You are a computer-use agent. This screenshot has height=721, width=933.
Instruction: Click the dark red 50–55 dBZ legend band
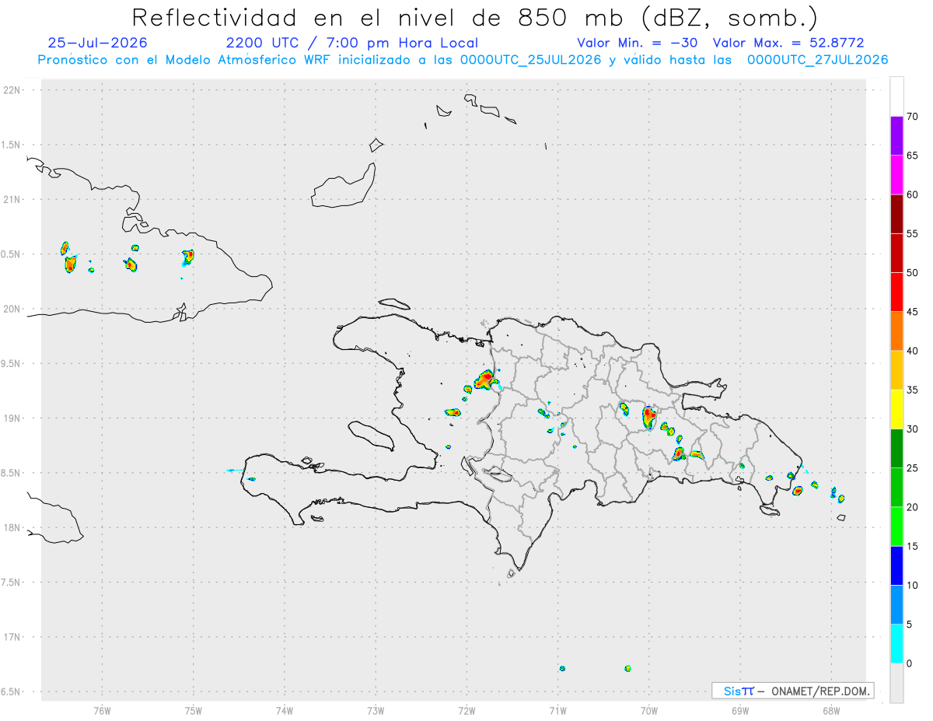pyautogui.click(x=896, y=253)
